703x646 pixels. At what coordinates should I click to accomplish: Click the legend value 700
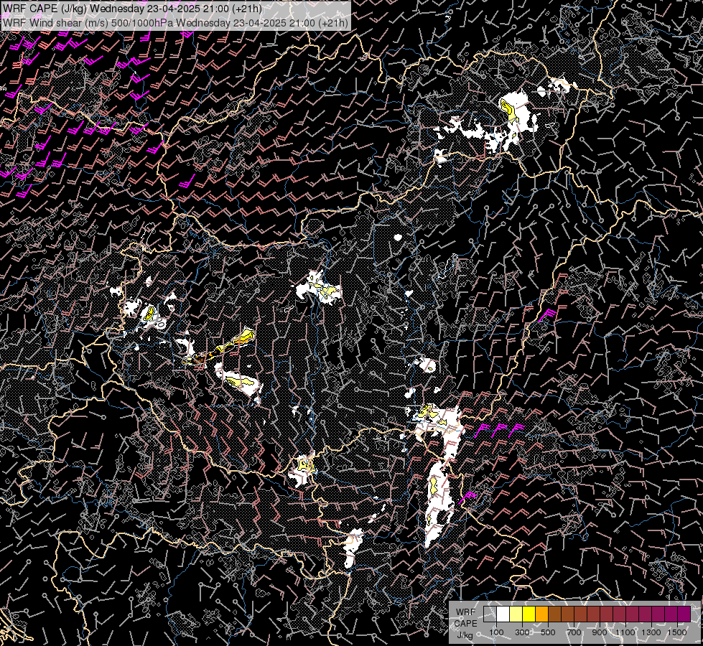(574, 632)
